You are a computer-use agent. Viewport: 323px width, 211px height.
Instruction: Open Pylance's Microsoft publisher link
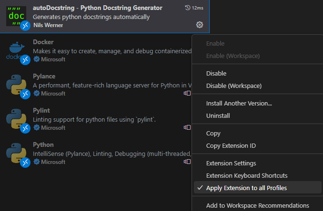[x=53, y=94]
